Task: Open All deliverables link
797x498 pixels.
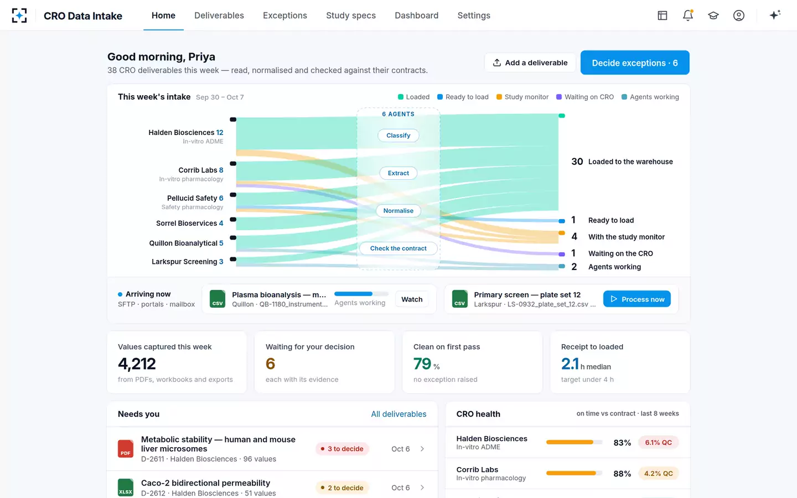Action: (398, 414)
